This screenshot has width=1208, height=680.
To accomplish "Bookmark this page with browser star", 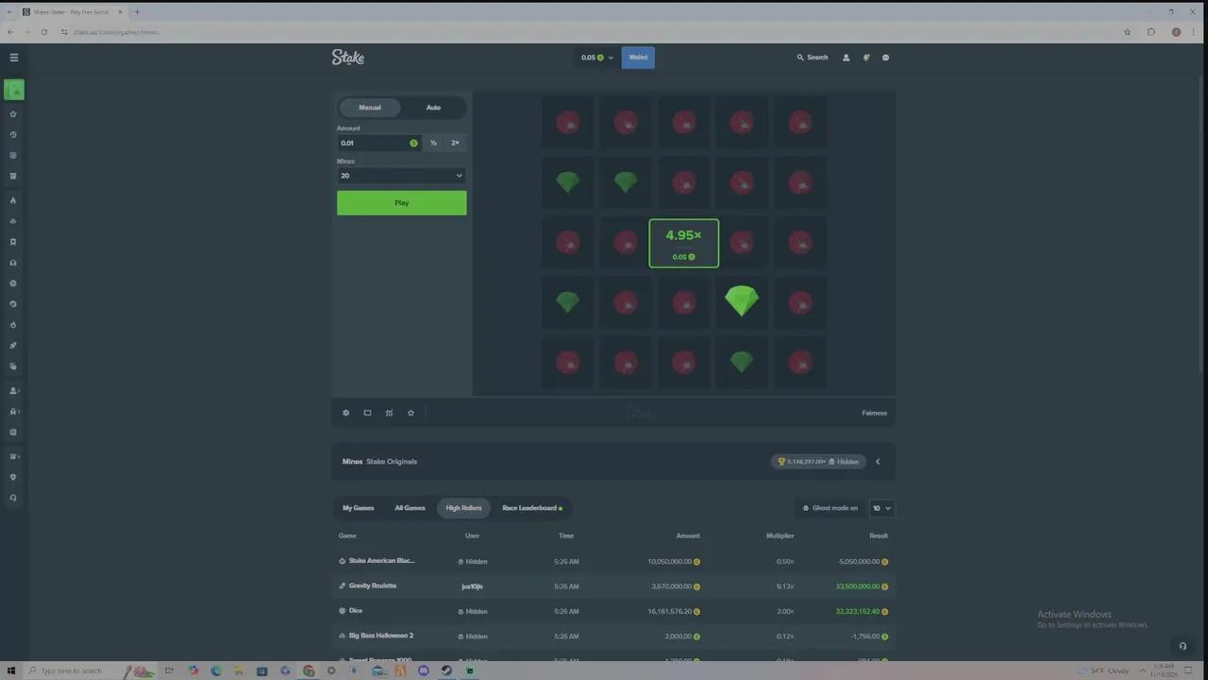I will tap(1127, 32).
